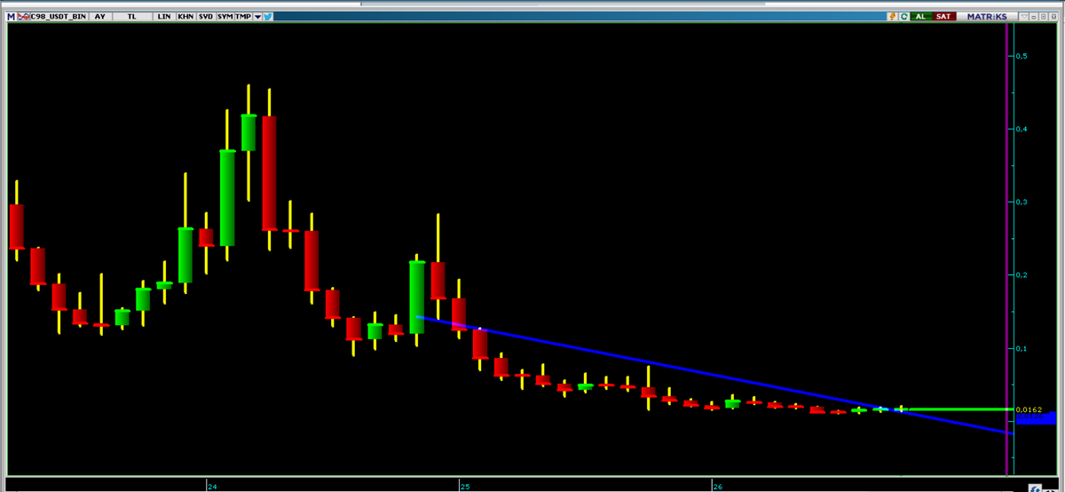Click the lightning bolt quick-order icon

(x=893, y=17)
